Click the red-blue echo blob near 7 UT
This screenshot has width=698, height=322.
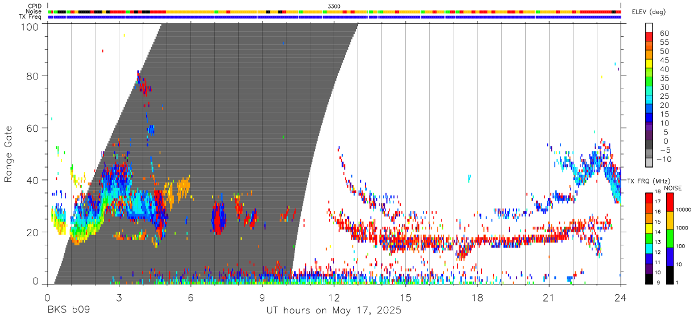[x=218, y=219]
